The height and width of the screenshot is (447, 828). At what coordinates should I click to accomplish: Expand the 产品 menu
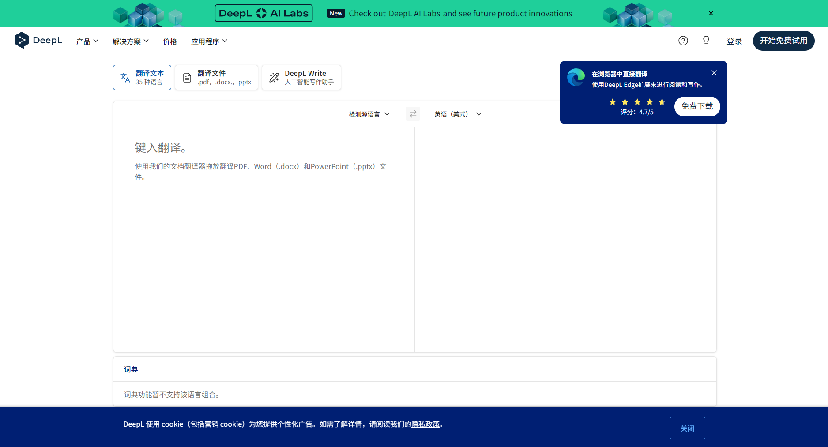tap(87, 41)
